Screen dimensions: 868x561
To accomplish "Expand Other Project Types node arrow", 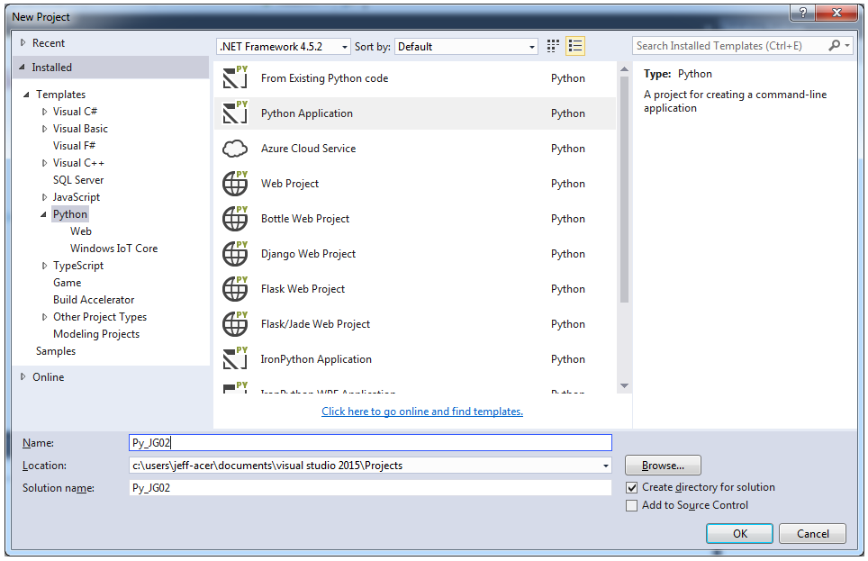I will [x=44, y=317].
